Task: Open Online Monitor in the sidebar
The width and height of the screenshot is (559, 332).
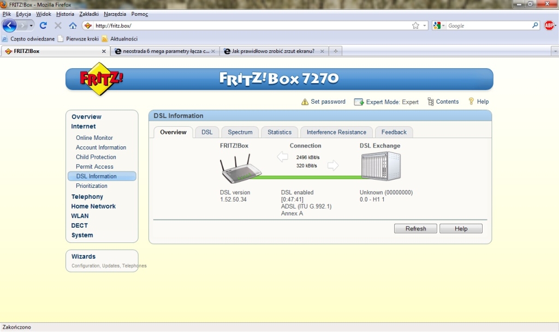Action: tap(94, 138)
